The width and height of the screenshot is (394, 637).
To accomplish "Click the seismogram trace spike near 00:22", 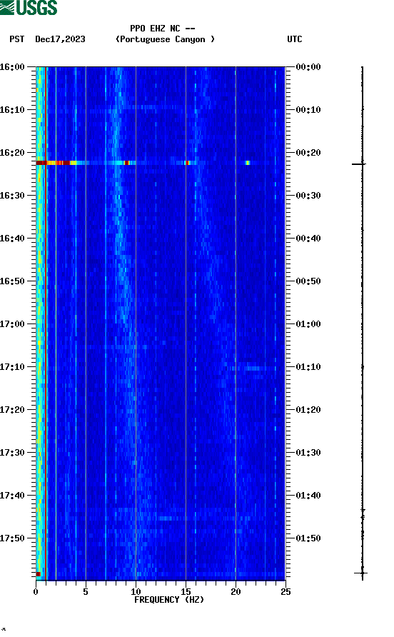I will [358, 164].
